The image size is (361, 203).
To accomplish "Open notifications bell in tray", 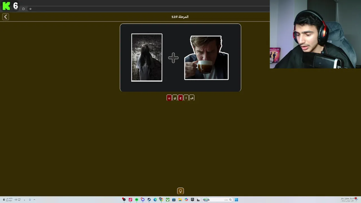I will (4, 200).
